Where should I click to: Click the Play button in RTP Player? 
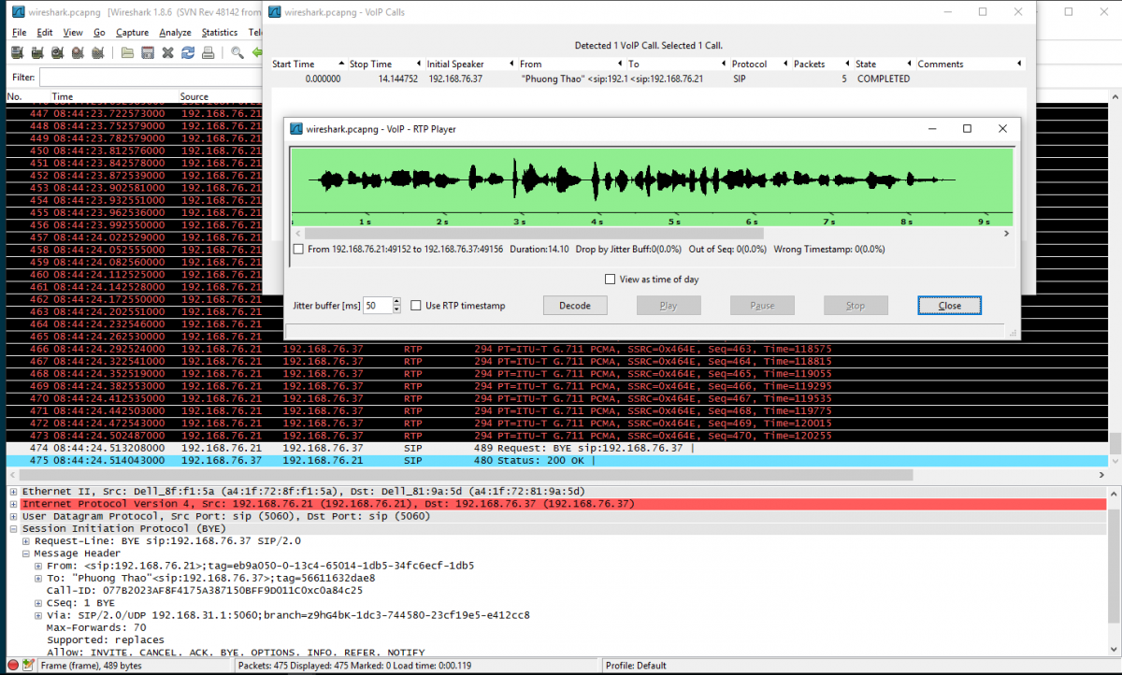669,306
